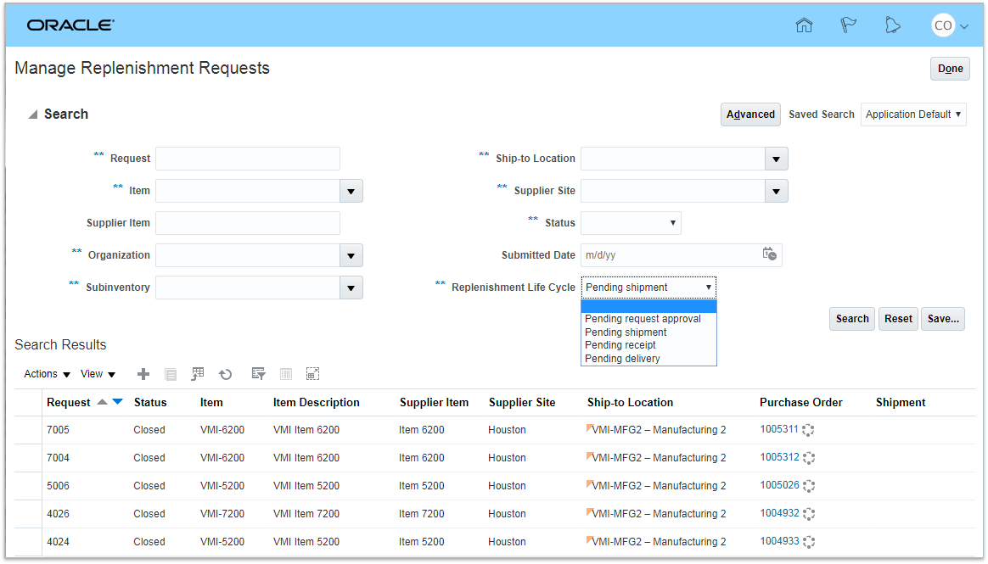Refresh the search results table
Screen dimensions: 988x564
point(226,375)
